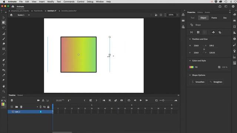The height and width of the screenshot is (133, 237).
Task: Open the Modify menu
Action: pyautogui.click(x=51, y=1)
